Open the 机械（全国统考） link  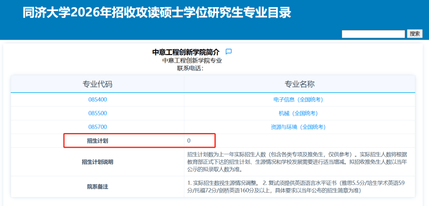298,113
